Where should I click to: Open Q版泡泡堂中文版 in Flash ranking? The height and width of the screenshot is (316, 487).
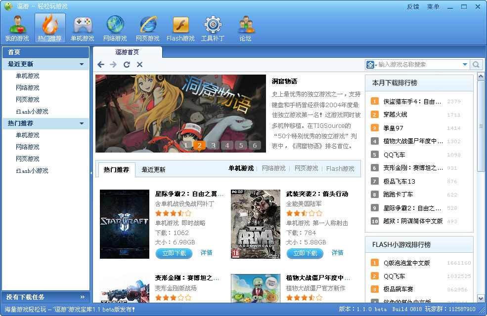406,263
